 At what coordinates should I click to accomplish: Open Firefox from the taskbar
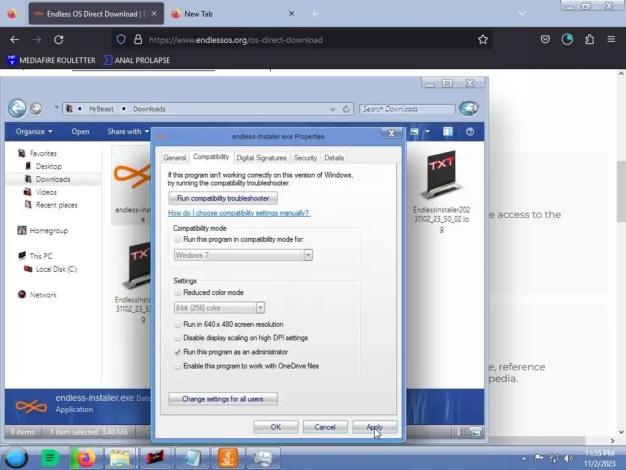[x=86, y=458]
